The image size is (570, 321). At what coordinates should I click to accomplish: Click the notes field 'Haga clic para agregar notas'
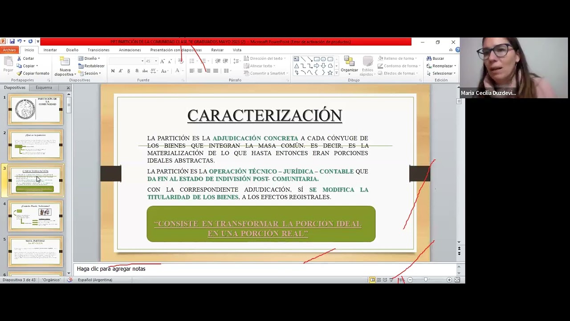click(x=265, y=269)
